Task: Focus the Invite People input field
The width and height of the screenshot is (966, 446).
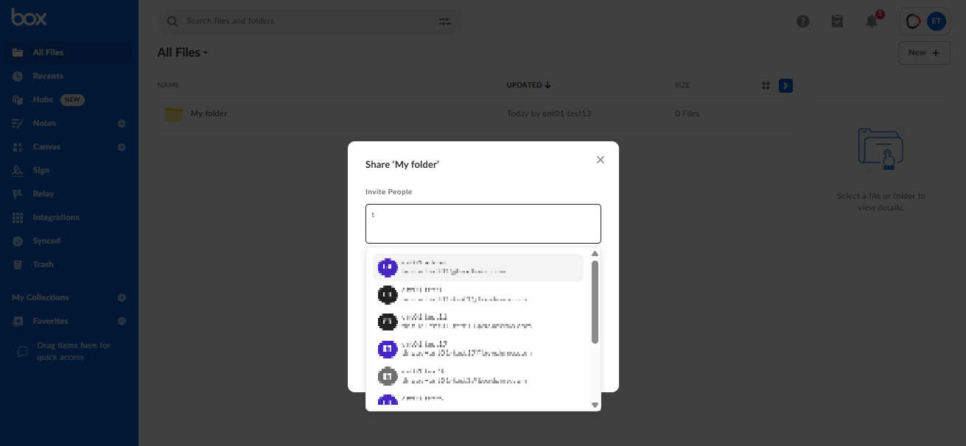Action: coord(483,224)
